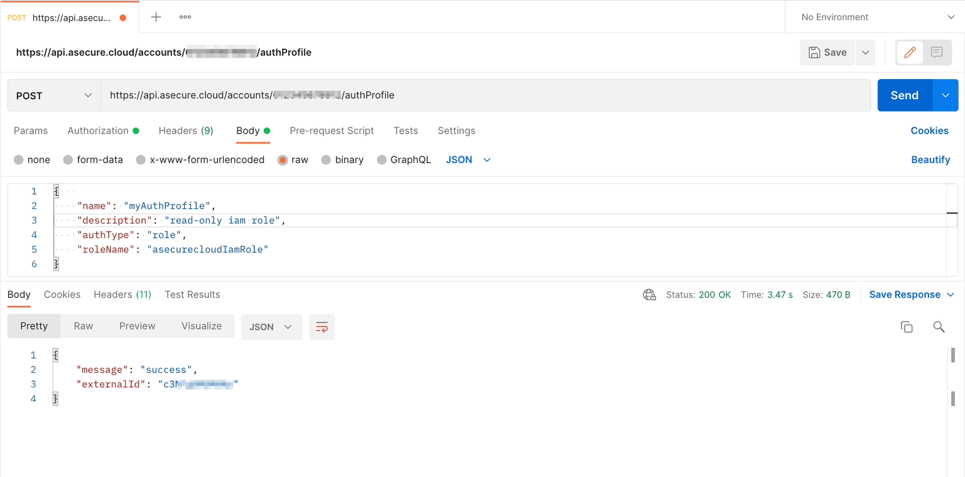Open the Cookies link at right
The height and width of the screenshot is (477, 965).
930,131
